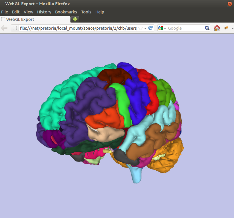Reload the page with the refresh button
This screenshot has width=234, height=218.
[151, 28]
